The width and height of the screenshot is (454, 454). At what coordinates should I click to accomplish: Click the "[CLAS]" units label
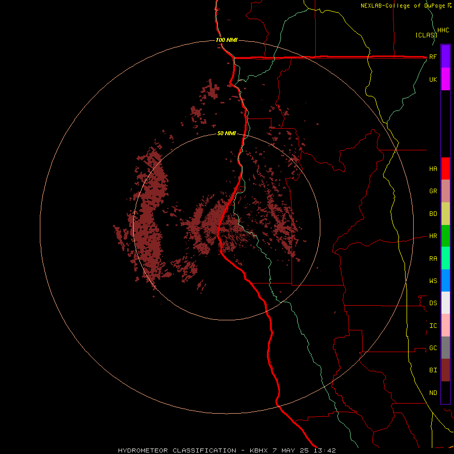(x=426, y=35)
